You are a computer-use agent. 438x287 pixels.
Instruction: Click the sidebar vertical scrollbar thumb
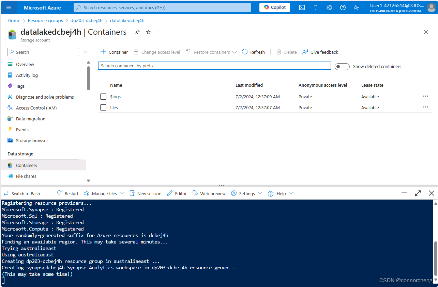pyautogui.click(x=88, y=78)
